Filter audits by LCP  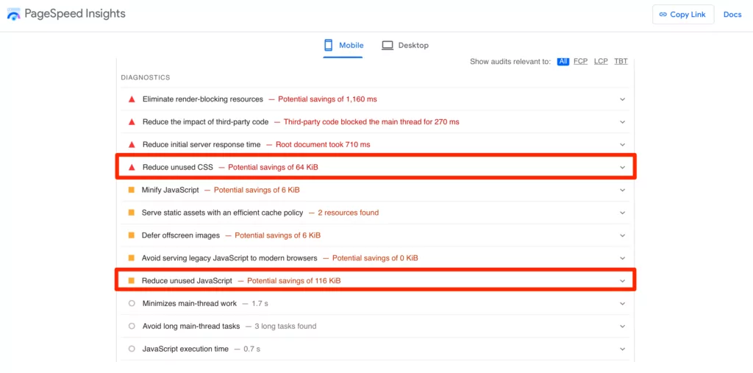pos(601,61)
